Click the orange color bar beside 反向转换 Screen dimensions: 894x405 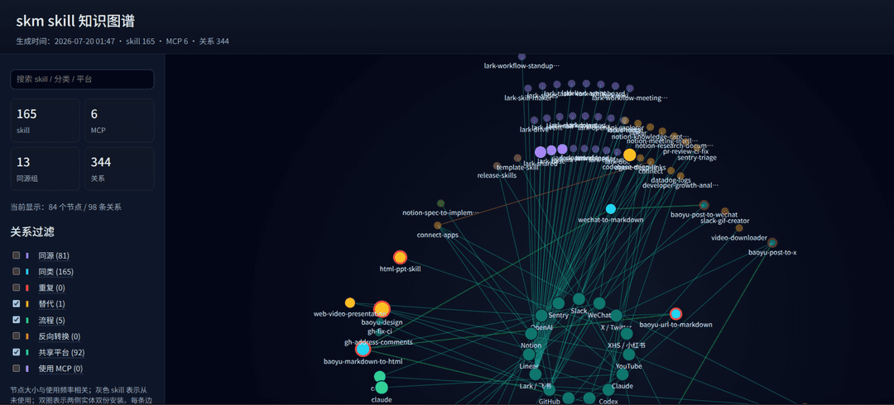(x=27, y=336)
